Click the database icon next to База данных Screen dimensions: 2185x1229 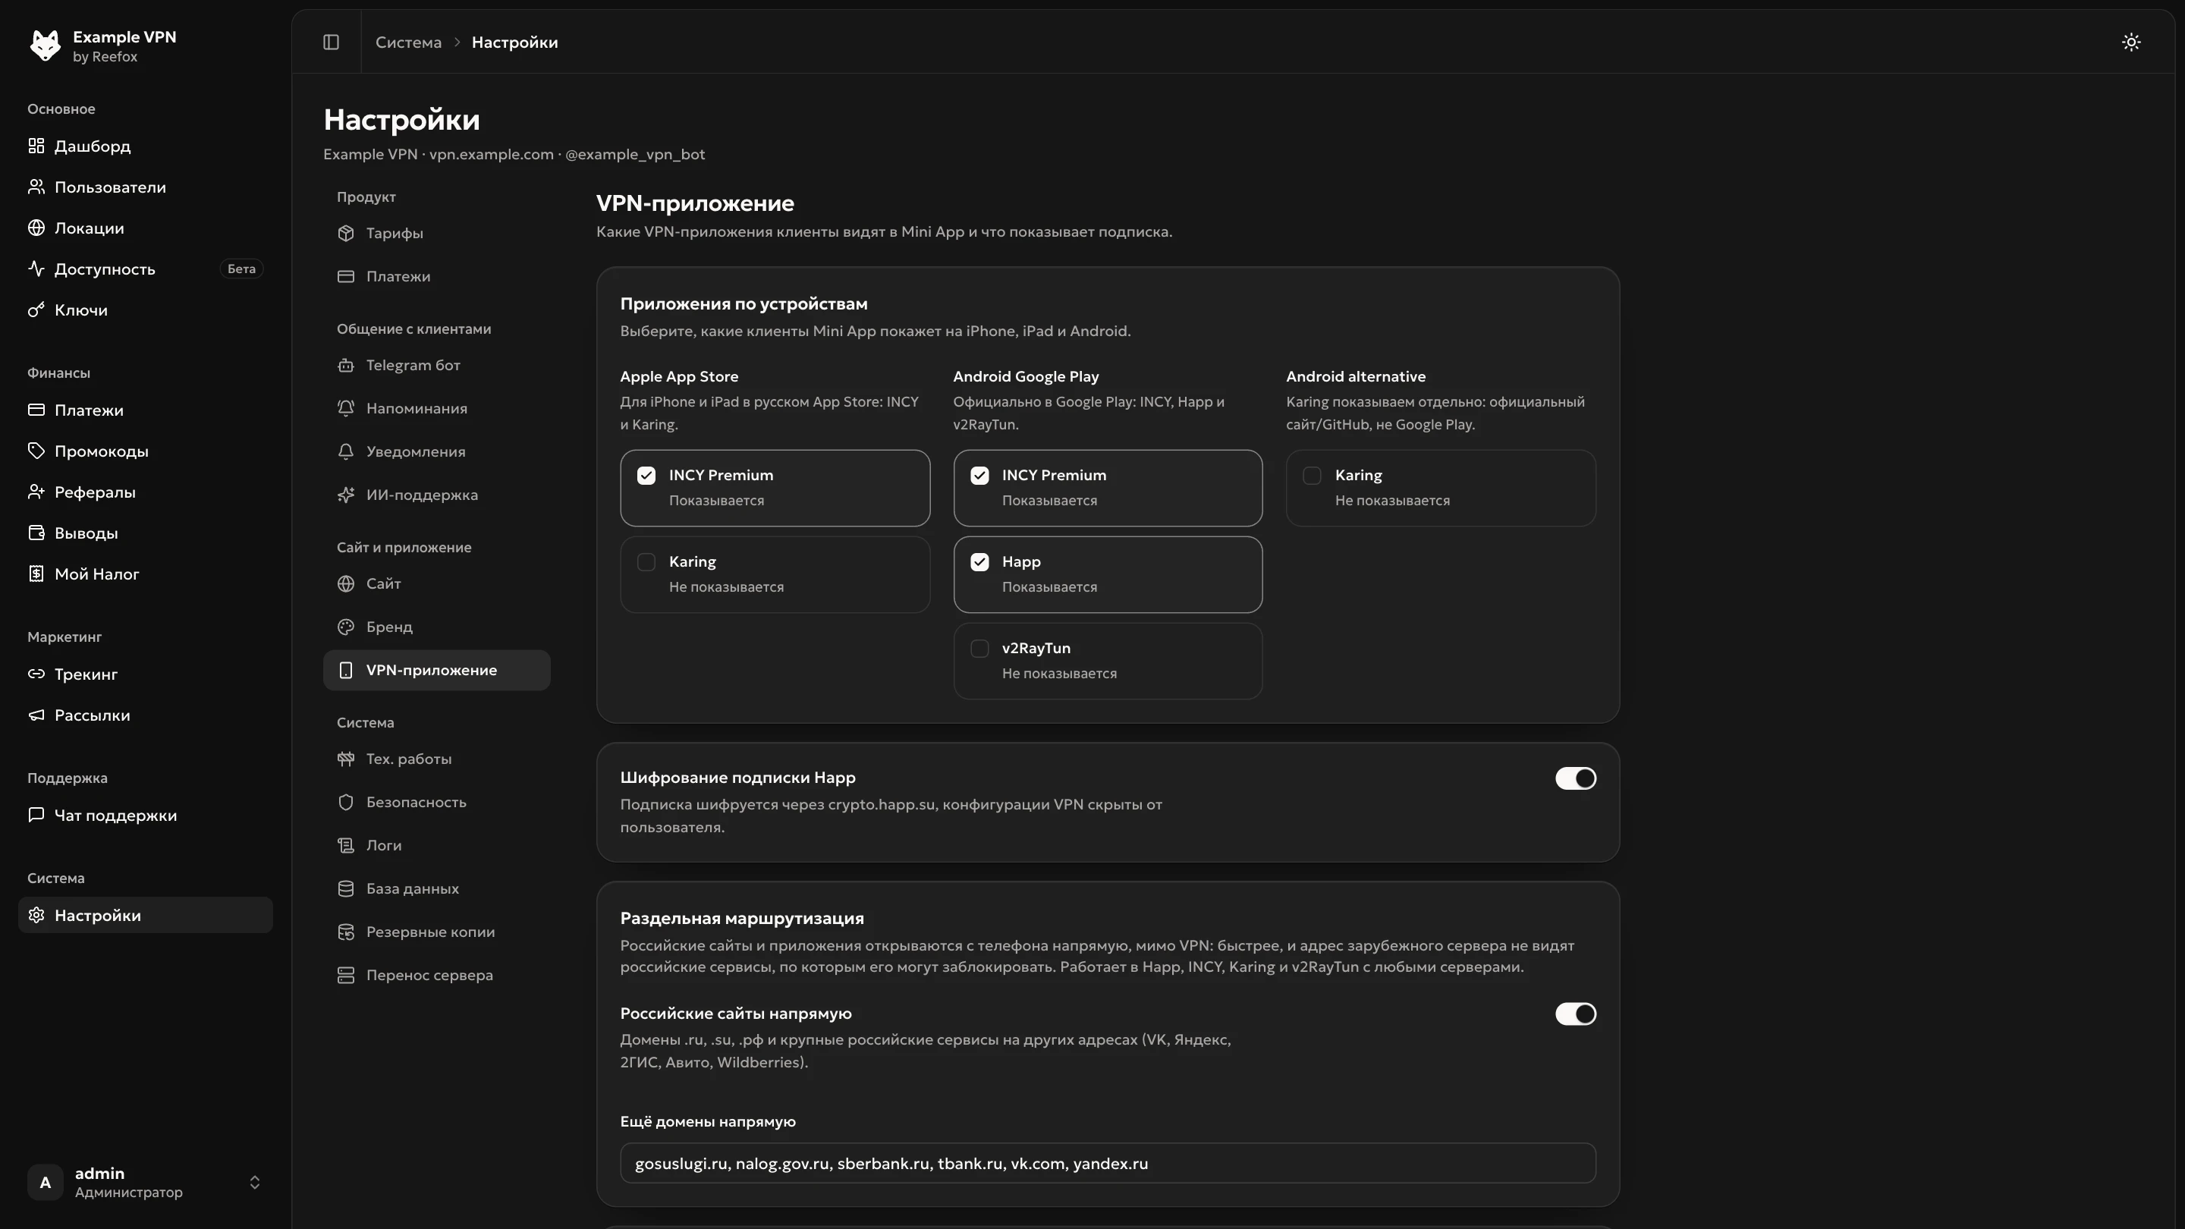[x=345, y=889]
